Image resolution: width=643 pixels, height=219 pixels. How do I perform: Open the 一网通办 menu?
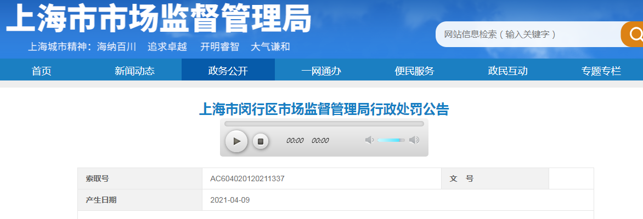pyautogui.click(x=321, y=71)
